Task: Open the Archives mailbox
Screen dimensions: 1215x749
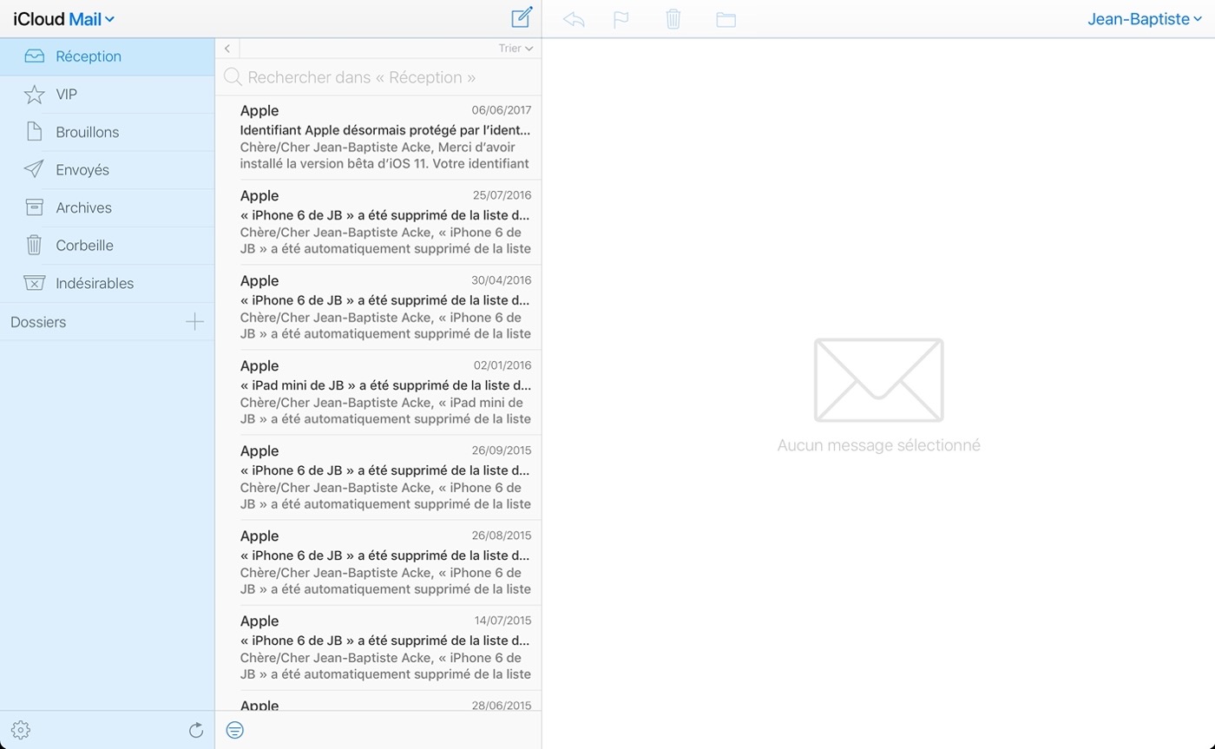Action: click(84, 207)
